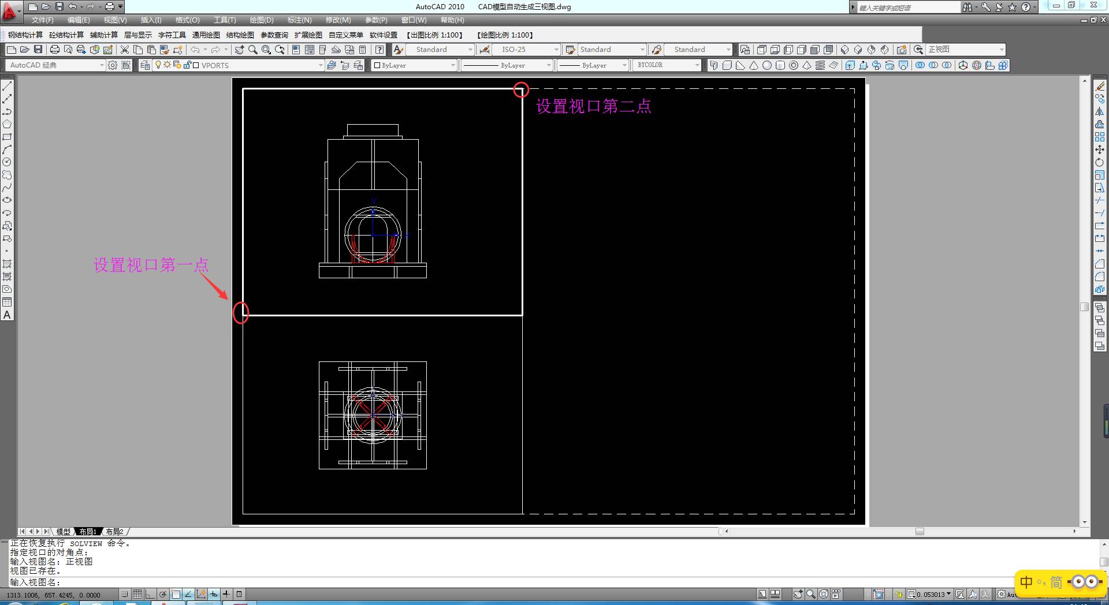Open the multileader style Standard dropdown
Viewport: 1109px width, 605px height.
pyautogui.click(x=698, y=50)
